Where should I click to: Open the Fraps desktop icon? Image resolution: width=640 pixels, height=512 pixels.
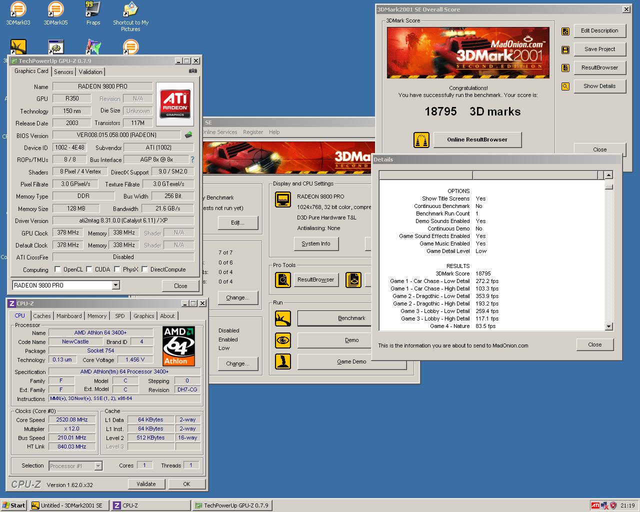click(93, 10)
